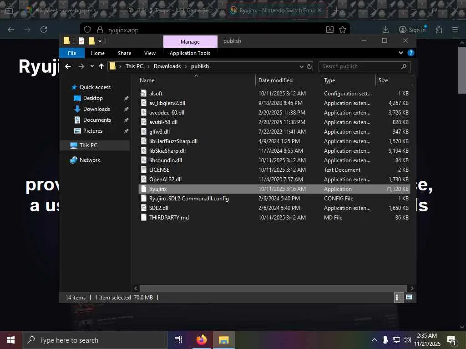Expand the Downloads breadcrumb chevron
This screenshot has height=349, width=466.
[186, 66]
